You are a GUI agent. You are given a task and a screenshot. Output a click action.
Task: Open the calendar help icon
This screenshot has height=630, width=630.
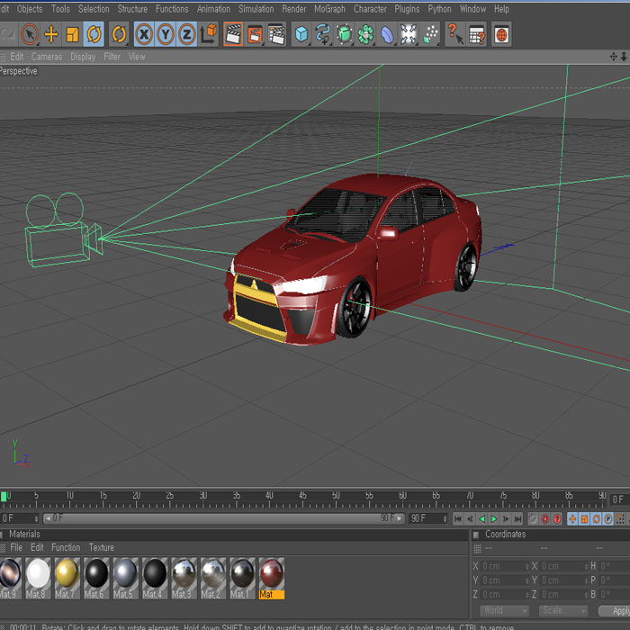click(477, 34)
